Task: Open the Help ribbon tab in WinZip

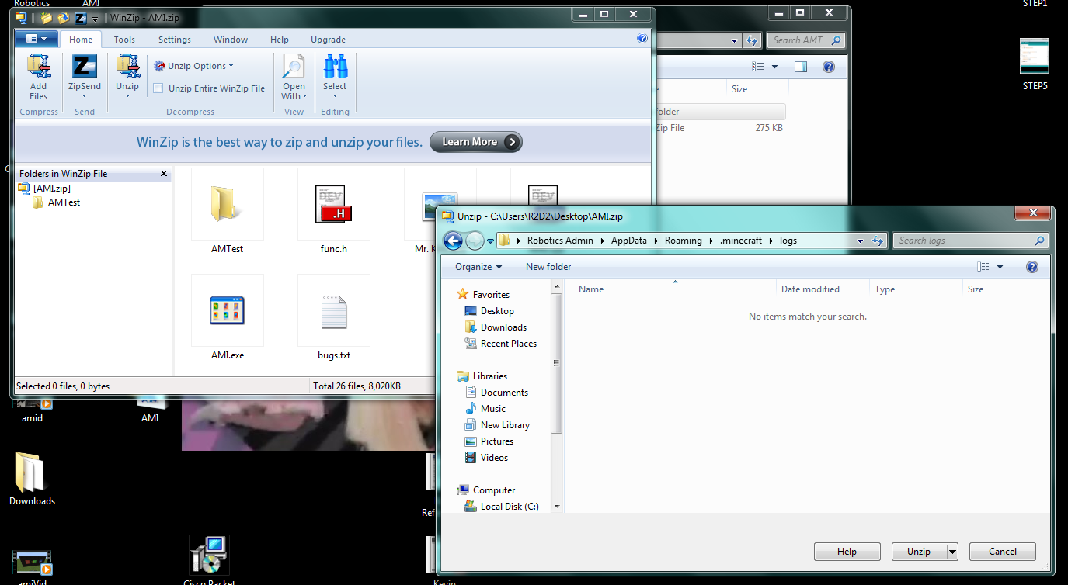Action: (x=280, y=40)
